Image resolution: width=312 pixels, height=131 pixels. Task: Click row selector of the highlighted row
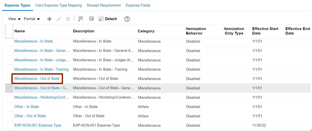coord(9,88)
